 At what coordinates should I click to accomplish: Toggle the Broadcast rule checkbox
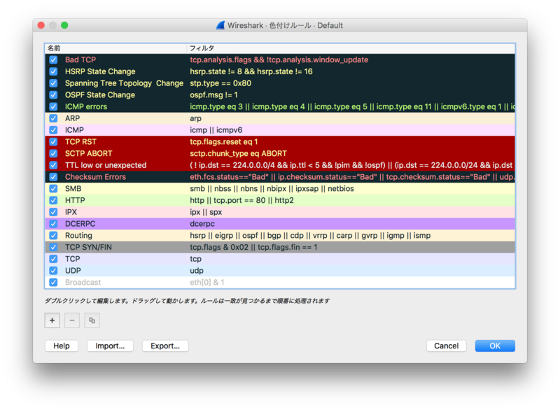click(x=53, y=282)
